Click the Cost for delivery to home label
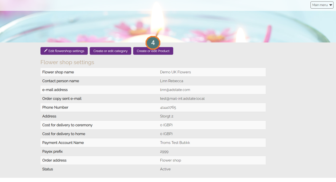Viewport: 336px width, 182px height. pyautogui.click(x=63, y=134)
